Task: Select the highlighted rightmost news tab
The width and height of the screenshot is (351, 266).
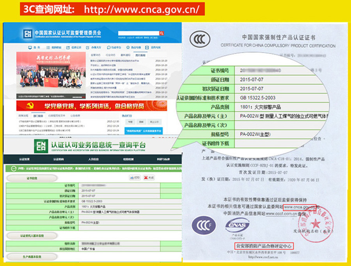Action: (x=140, y=55)
